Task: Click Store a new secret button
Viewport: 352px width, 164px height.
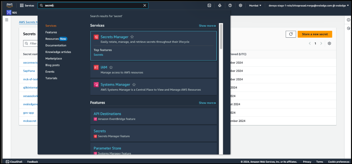Action: pos(315,34)
